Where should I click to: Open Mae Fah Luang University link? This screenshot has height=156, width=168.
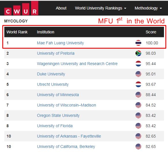pos(60,43)
